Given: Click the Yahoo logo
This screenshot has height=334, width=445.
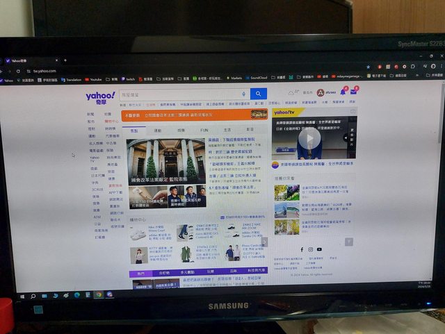Looking at the screenshot, I should tap(100, 96).
